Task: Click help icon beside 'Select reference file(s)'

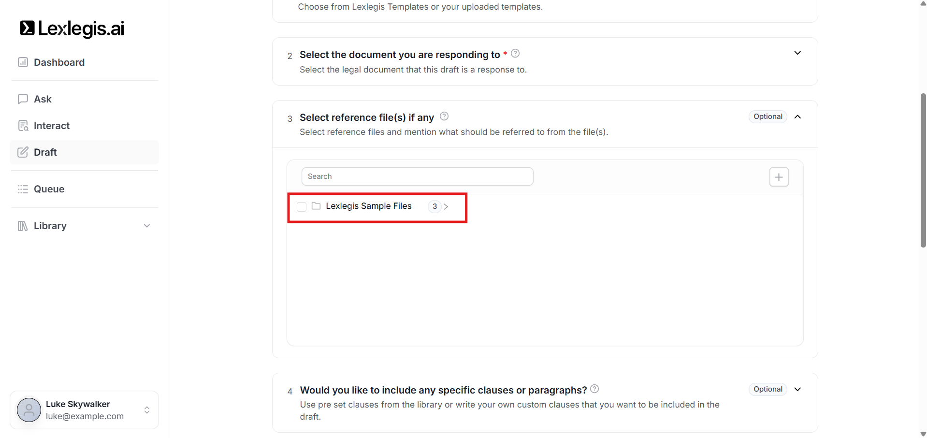Action: point(444,116)
